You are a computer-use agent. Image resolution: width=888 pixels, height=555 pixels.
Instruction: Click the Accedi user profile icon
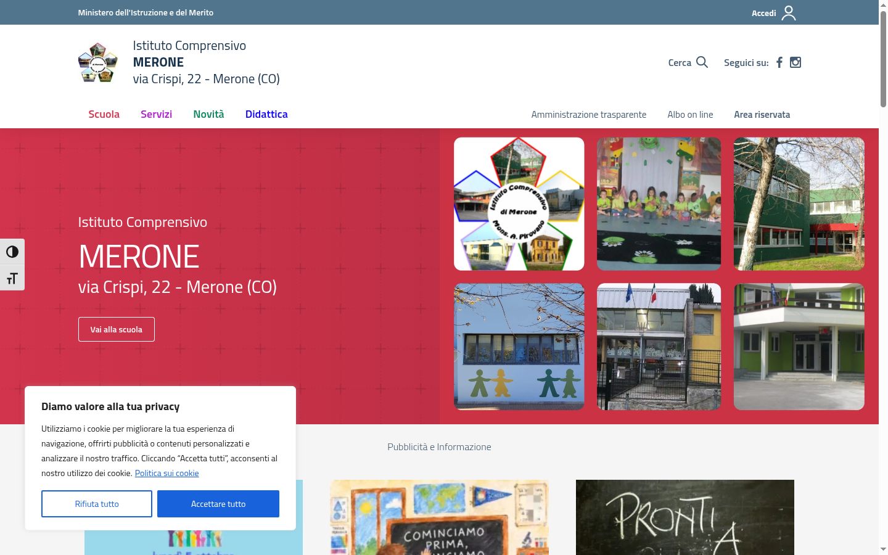(x=789, y=13)
